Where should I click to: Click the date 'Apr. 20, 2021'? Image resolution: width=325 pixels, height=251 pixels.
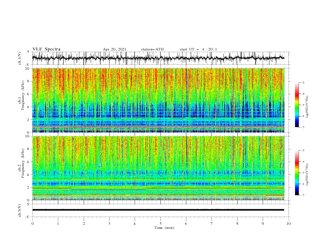[x=114, y=49]
